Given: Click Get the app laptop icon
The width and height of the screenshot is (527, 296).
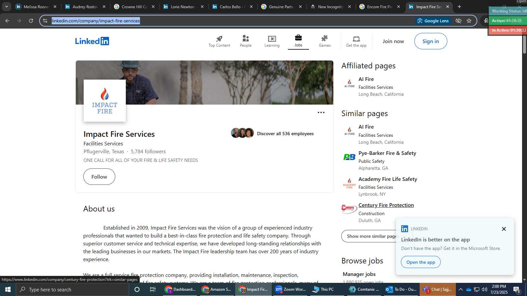Looking at the screenshot, I should click(356, 39).
